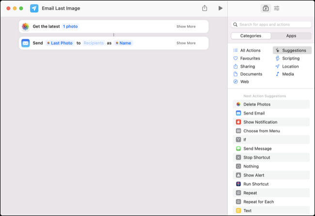The height and width of the screenshot is (216, 315).
Task: Switch to the Apps tab
Action: [291, 36]
